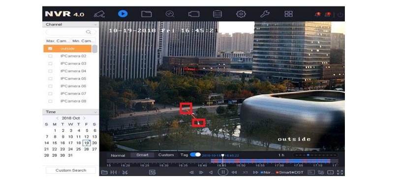Select the scissors clipping tool
Viewport: 399px width, 179px height.
(x=124, y=172)
